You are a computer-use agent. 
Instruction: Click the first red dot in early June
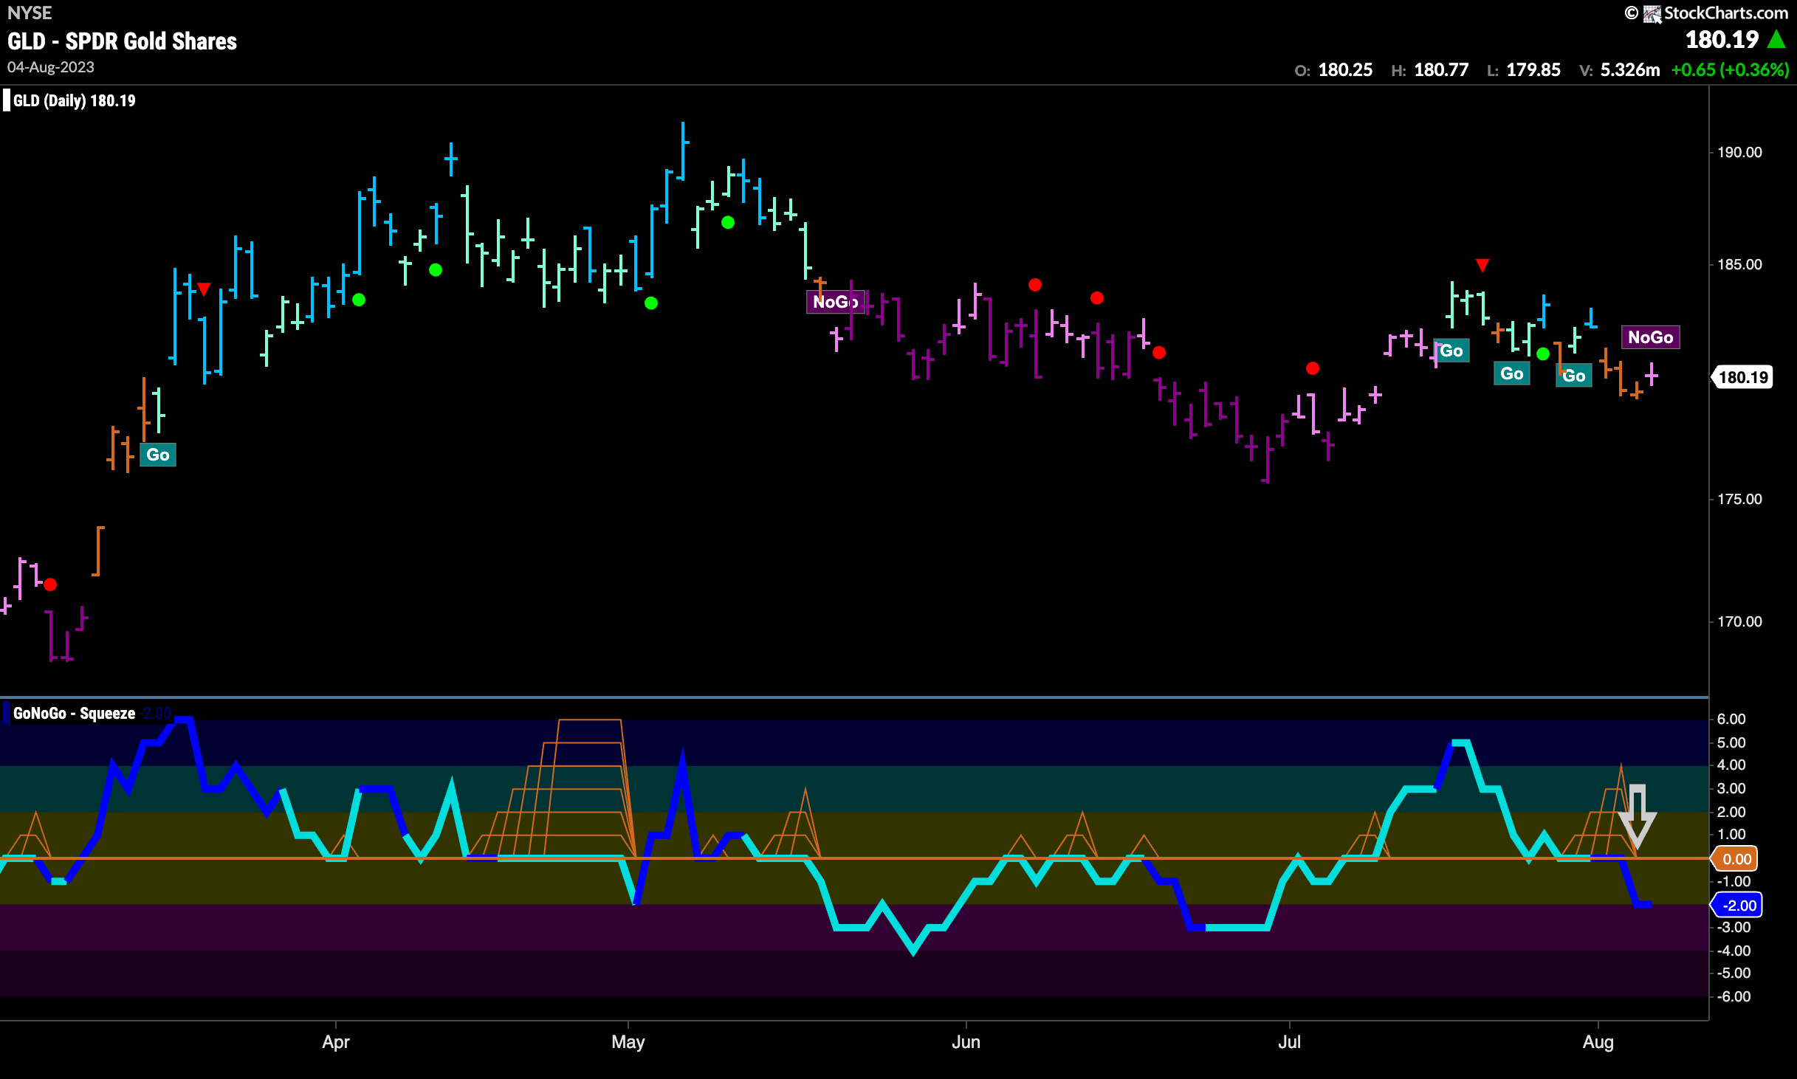[x=1035, y=285]
